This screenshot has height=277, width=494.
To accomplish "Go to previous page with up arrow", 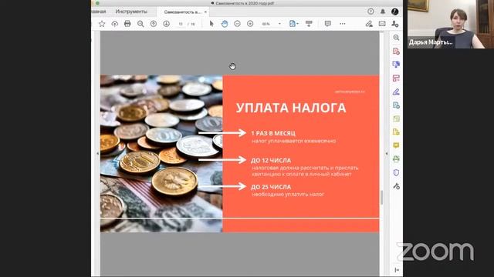I will pyautogui.click(x=154, y=24).
